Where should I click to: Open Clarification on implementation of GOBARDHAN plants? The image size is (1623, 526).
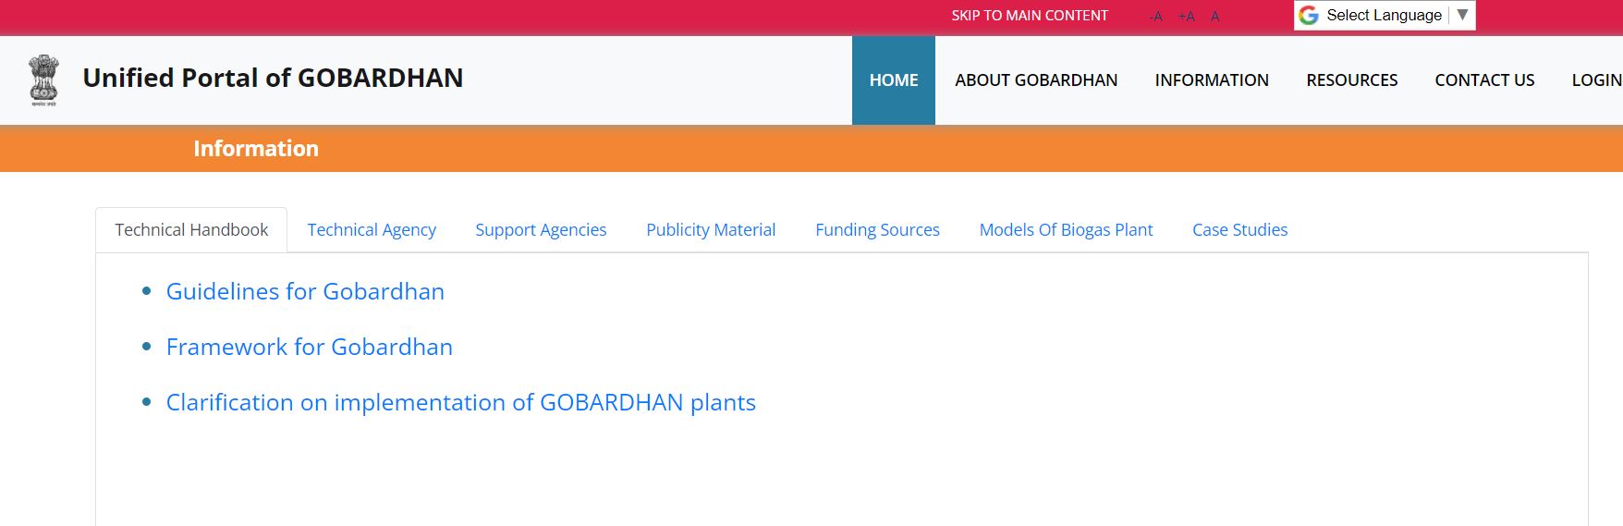click(x=460, y=402)
